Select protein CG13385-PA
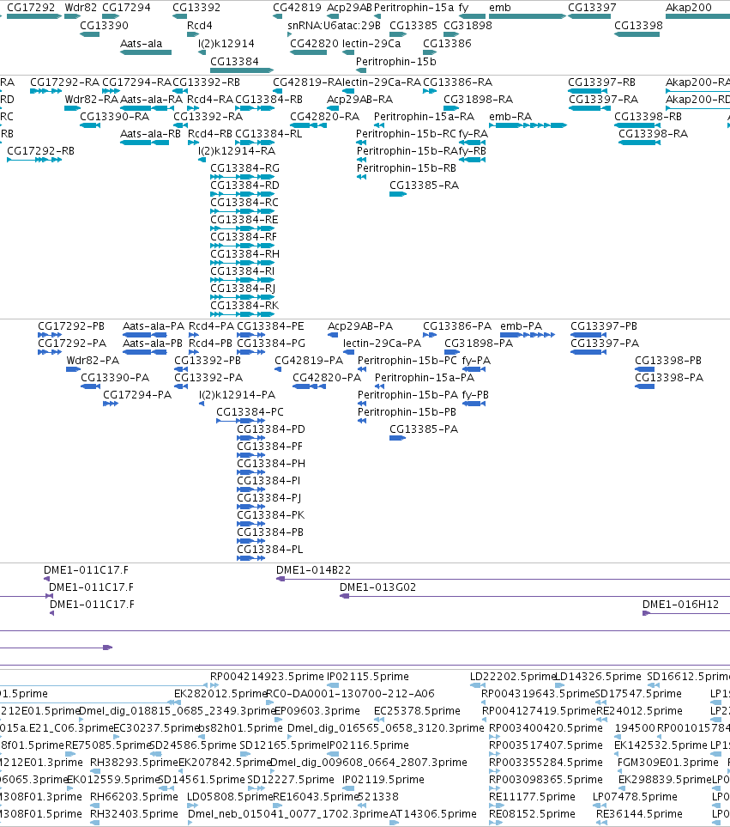This screenshot has height=827, width=730. [398, 438]
